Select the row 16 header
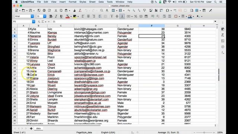 point(15,71)
